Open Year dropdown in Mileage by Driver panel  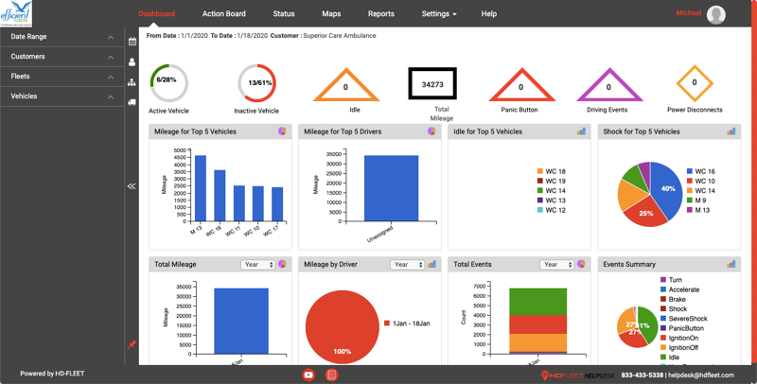(x=408, y=265)
